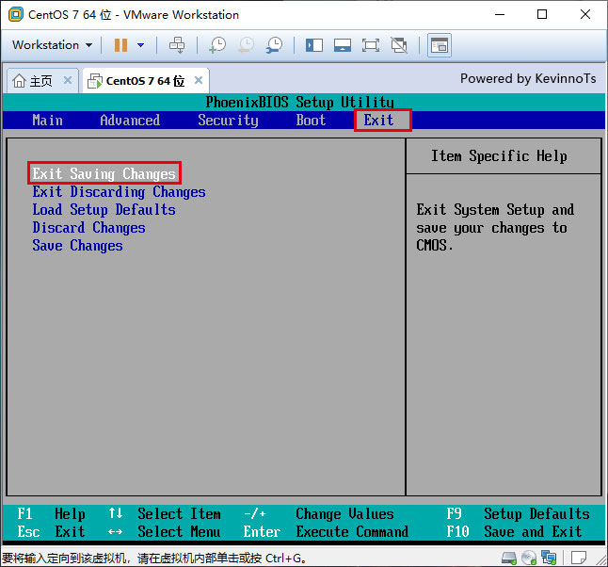The height and width of the screenshot is (567, 608).
Task: Click the Item Specific Help heading
Action: [x=499, y=156]
